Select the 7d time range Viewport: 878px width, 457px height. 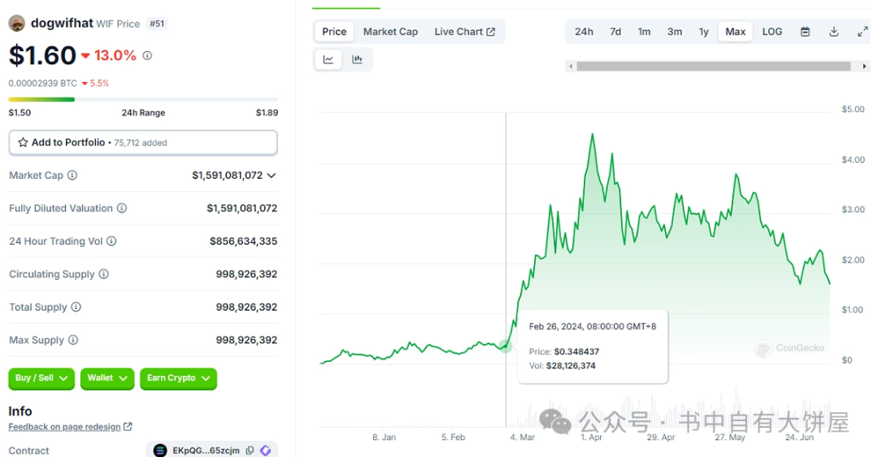(x=615, y=32)
